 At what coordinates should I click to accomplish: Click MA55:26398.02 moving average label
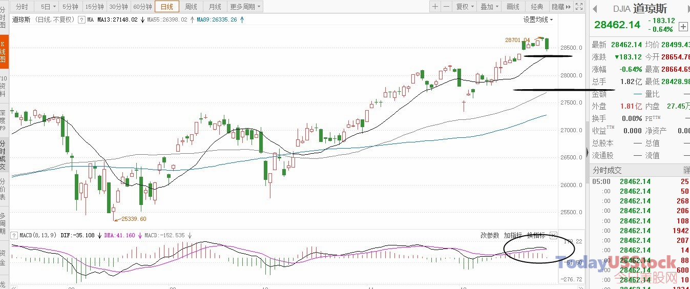click(x=167, y=19)
